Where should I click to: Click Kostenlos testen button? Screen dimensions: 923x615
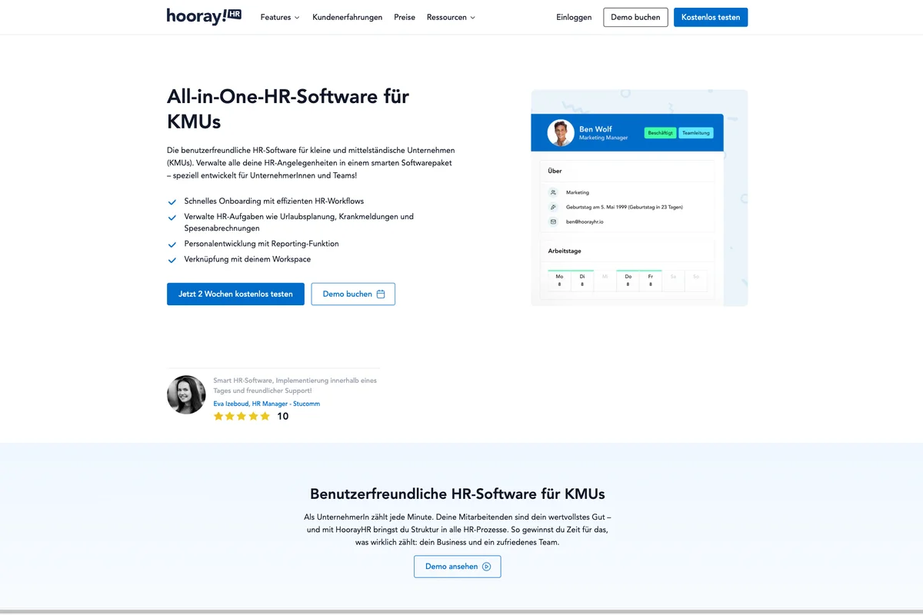click(x=711, y=17)
